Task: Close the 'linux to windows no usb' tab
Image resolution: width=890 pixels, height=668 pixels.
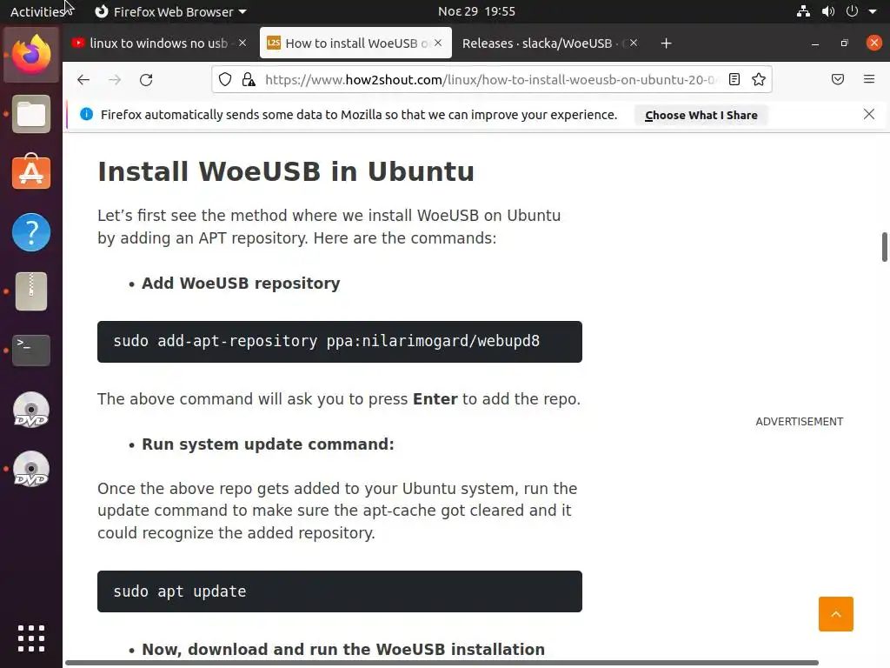Action: click(242, 43)
